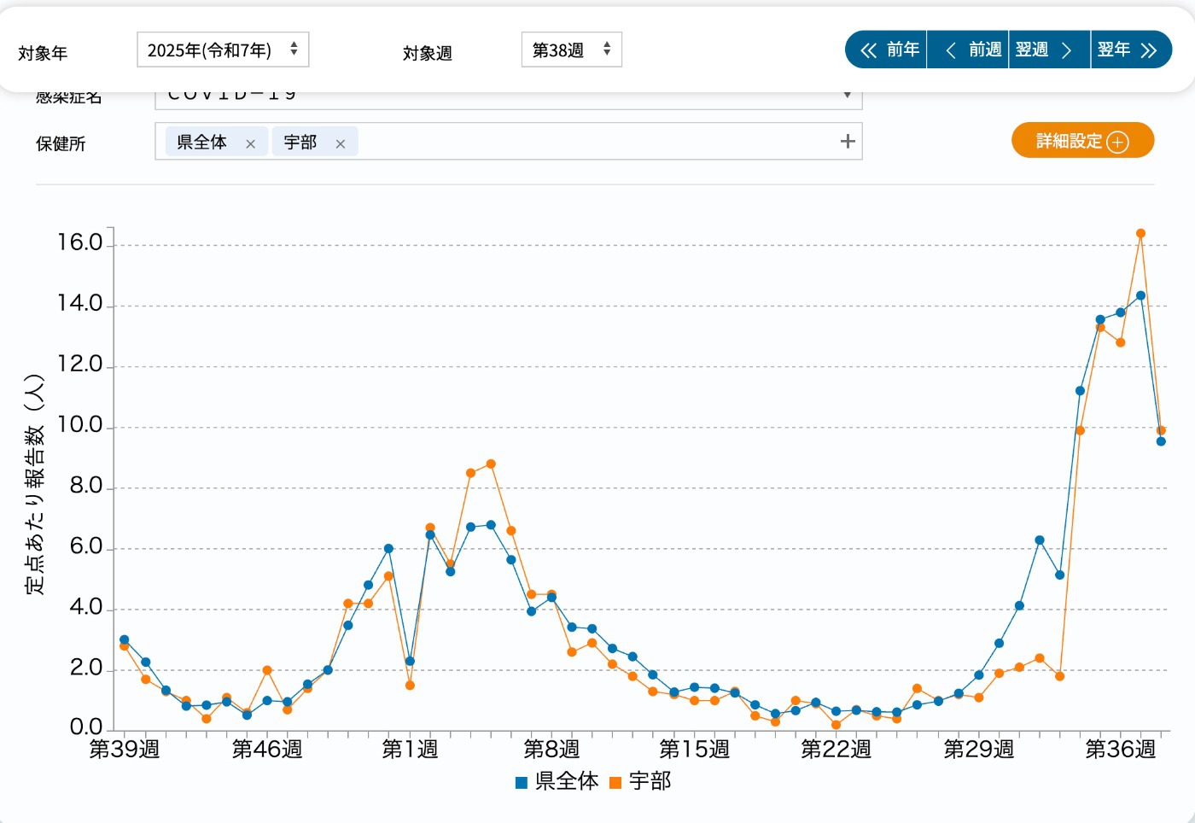Click the plus icon to add 保健所
The height and width of the screenshot is (823, 1195).
click(x=847, y=142)
